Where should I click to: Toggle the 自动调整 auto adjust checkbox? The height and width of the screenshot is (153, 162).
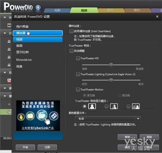point(71,51)
